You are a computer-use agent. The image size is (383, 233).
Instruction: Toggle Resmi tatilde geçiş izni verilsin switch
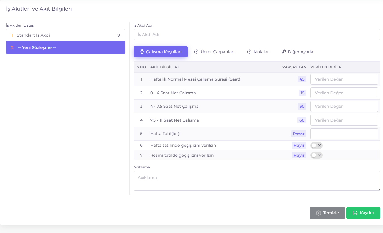tap(316, 155)
